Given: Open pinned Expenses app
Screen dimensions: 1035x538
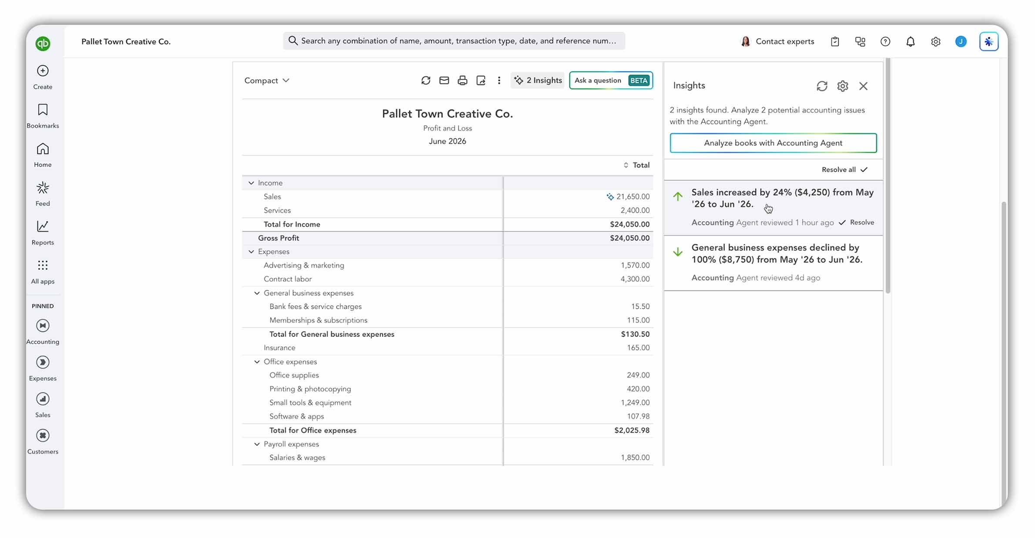Looking at the screenshot, I should (x=43, y=369).
